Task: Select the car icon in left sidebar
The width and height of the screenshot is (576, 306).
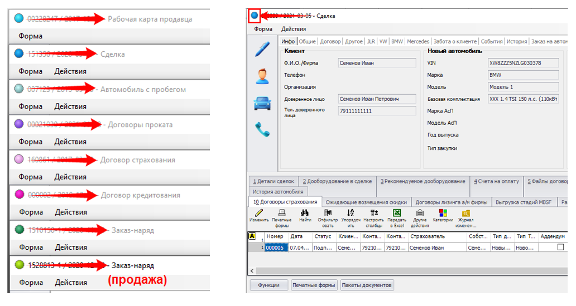Action: pos(262,103)
